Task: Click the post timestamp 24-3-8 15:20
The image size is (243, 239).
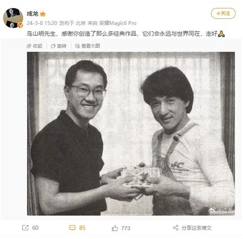Action: 42,23
